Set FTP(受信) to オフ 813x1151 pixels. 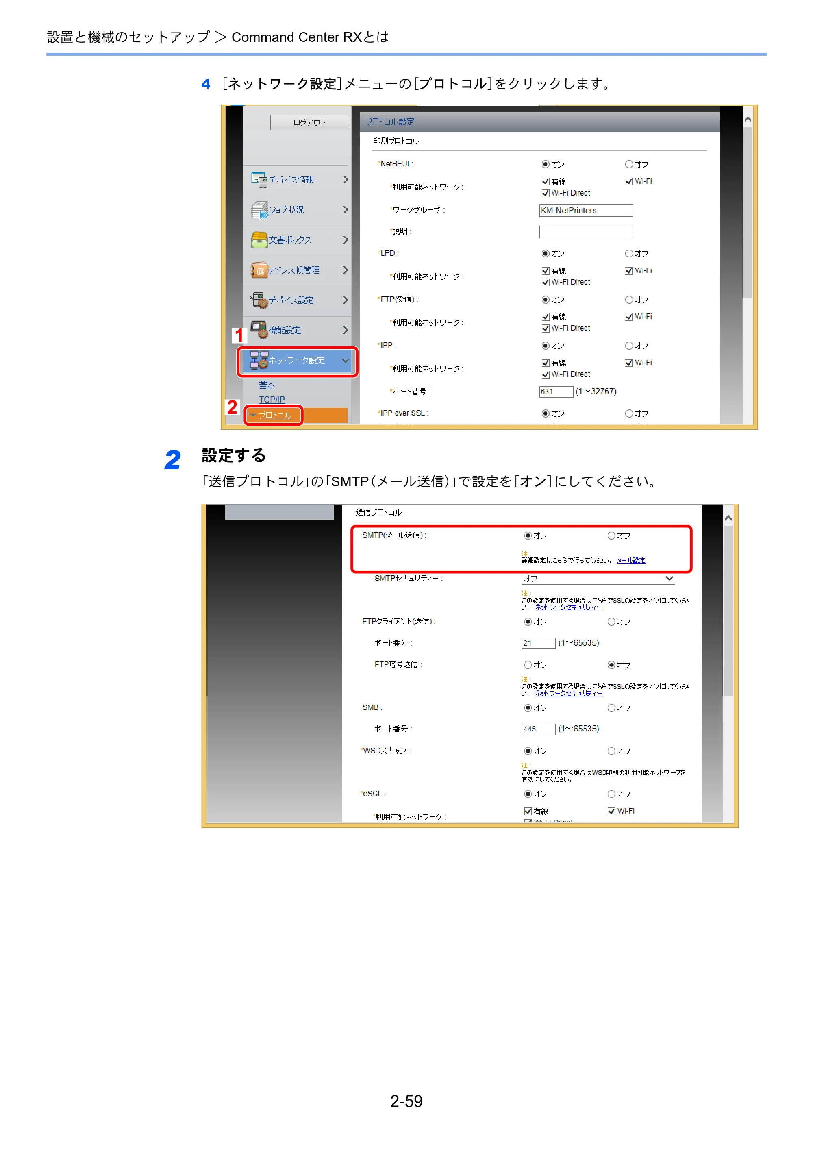pos(628,299)
